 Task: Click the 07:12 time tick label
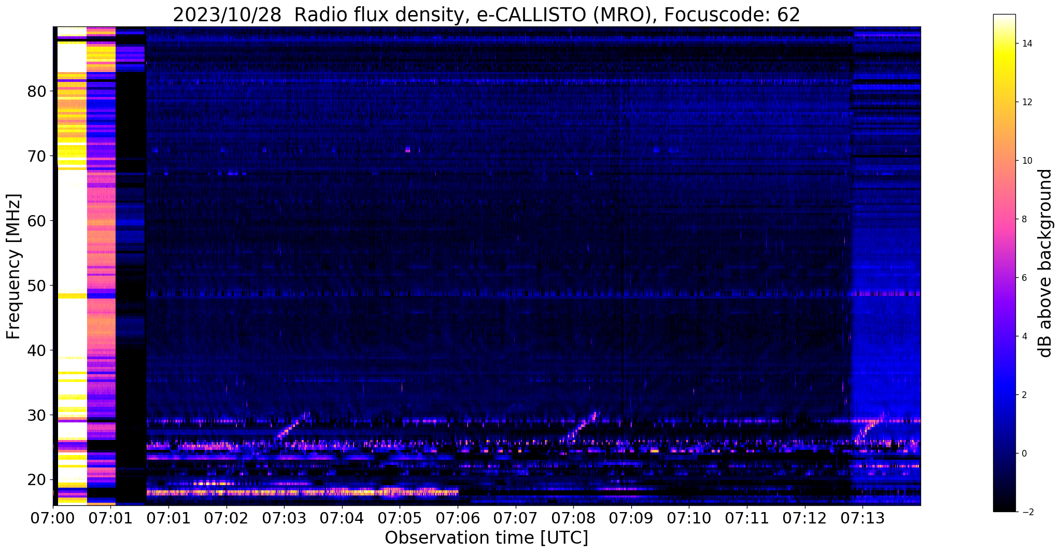click(x=804, y=518)
